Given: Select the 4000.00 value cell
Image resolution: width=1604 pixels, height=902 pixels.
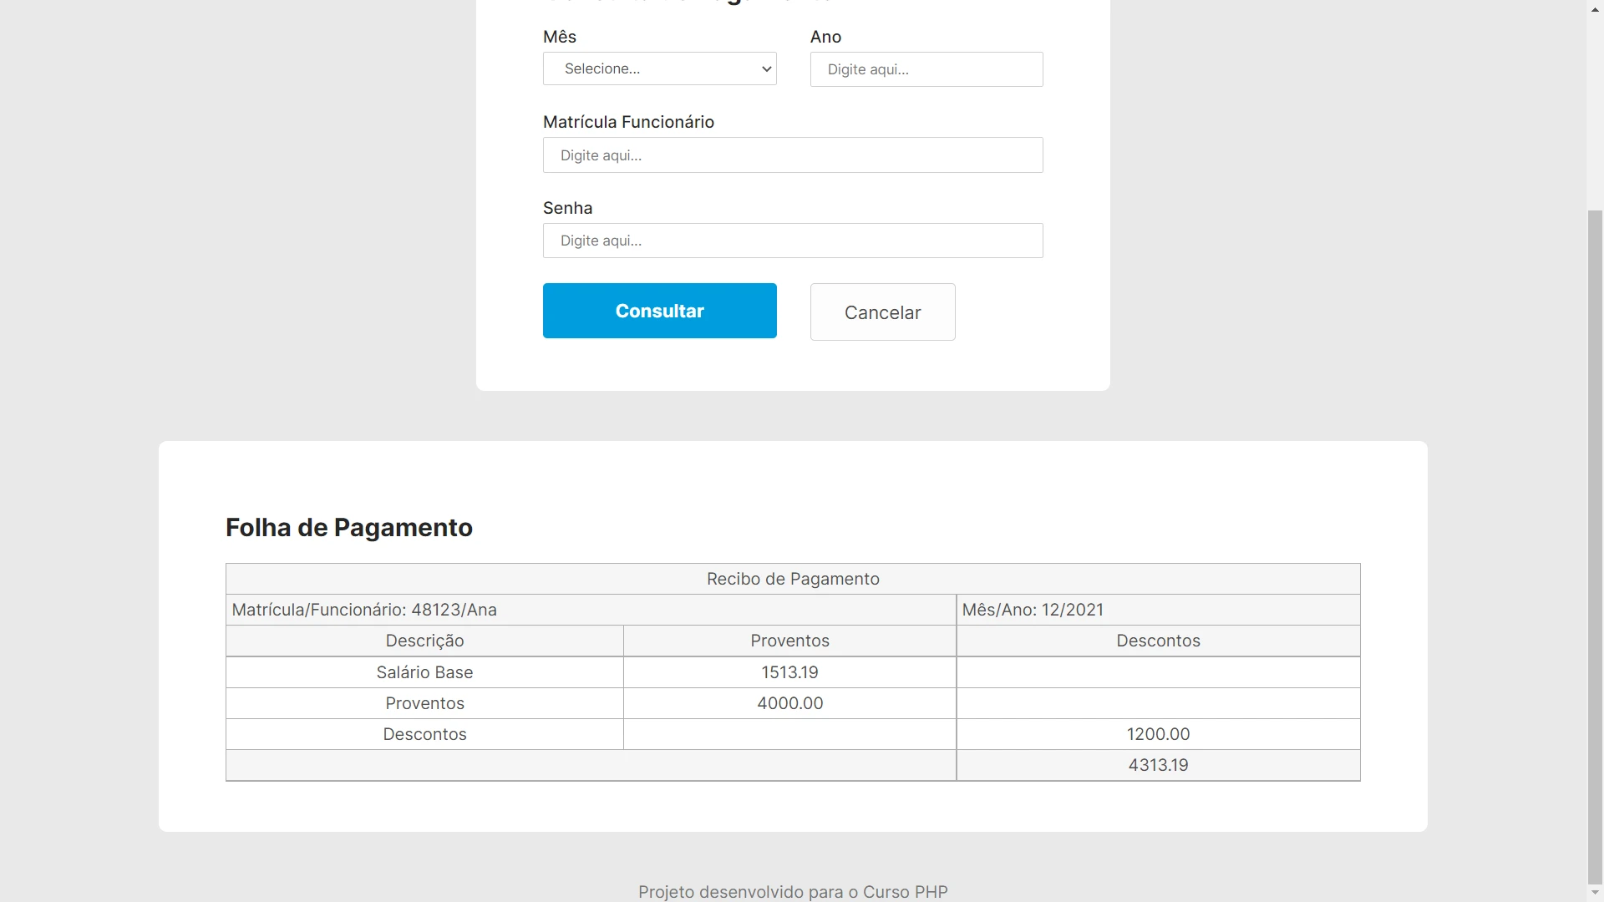Looking at the screenshot, I should coord(789,703).
